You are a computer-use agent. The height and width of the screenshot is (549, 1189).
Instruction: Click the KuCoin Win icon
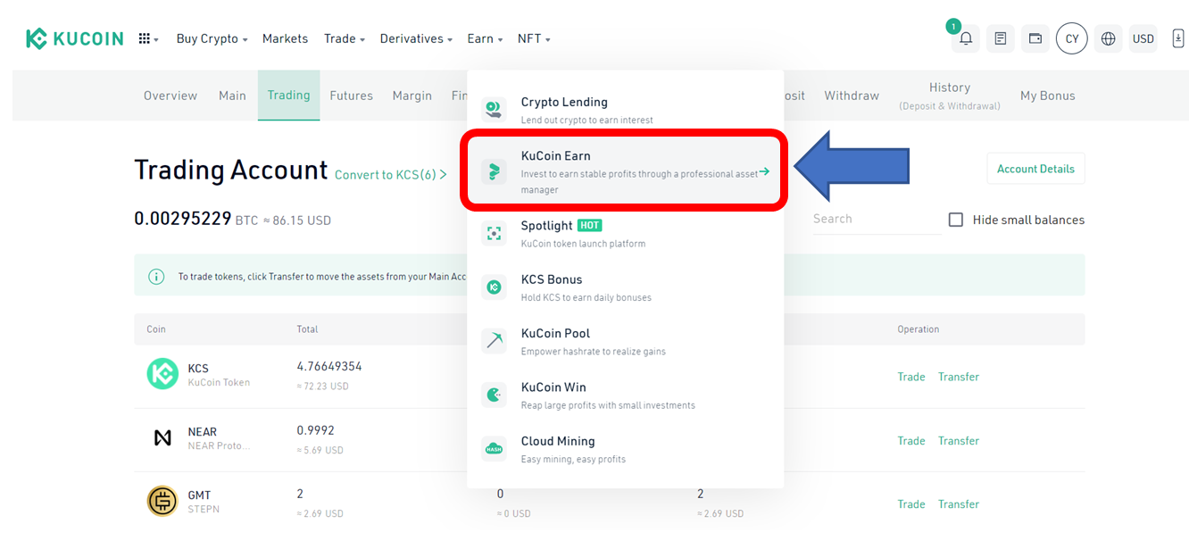click(494, 395)
